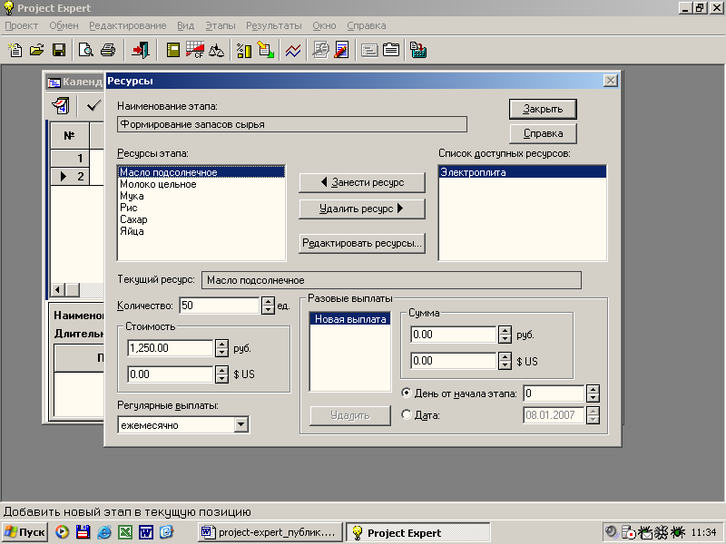Open the Результаты menu
This screenshot has width=726, height=544.
point(274,26)
